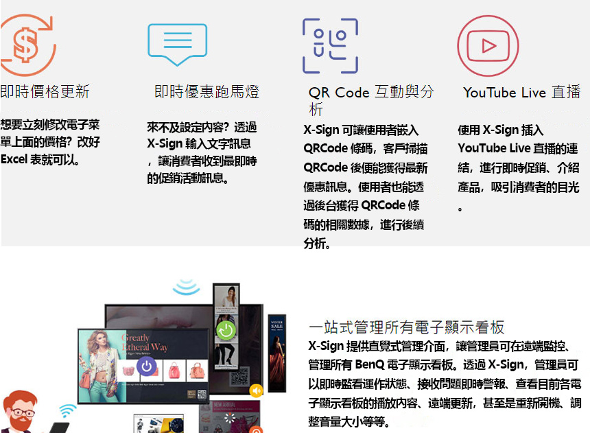
Task: Click the purple power icon on signage screen
Action: pos(146,366)
